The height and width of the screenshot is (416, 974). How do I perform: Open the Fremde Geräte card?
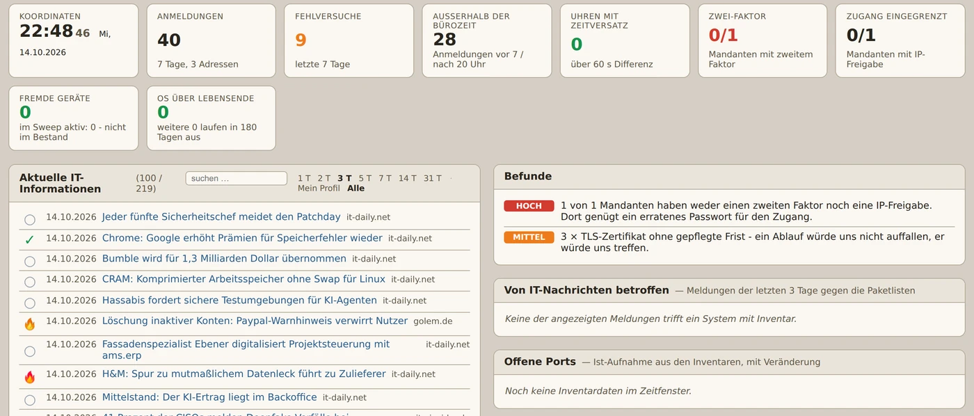pos(73,118)
